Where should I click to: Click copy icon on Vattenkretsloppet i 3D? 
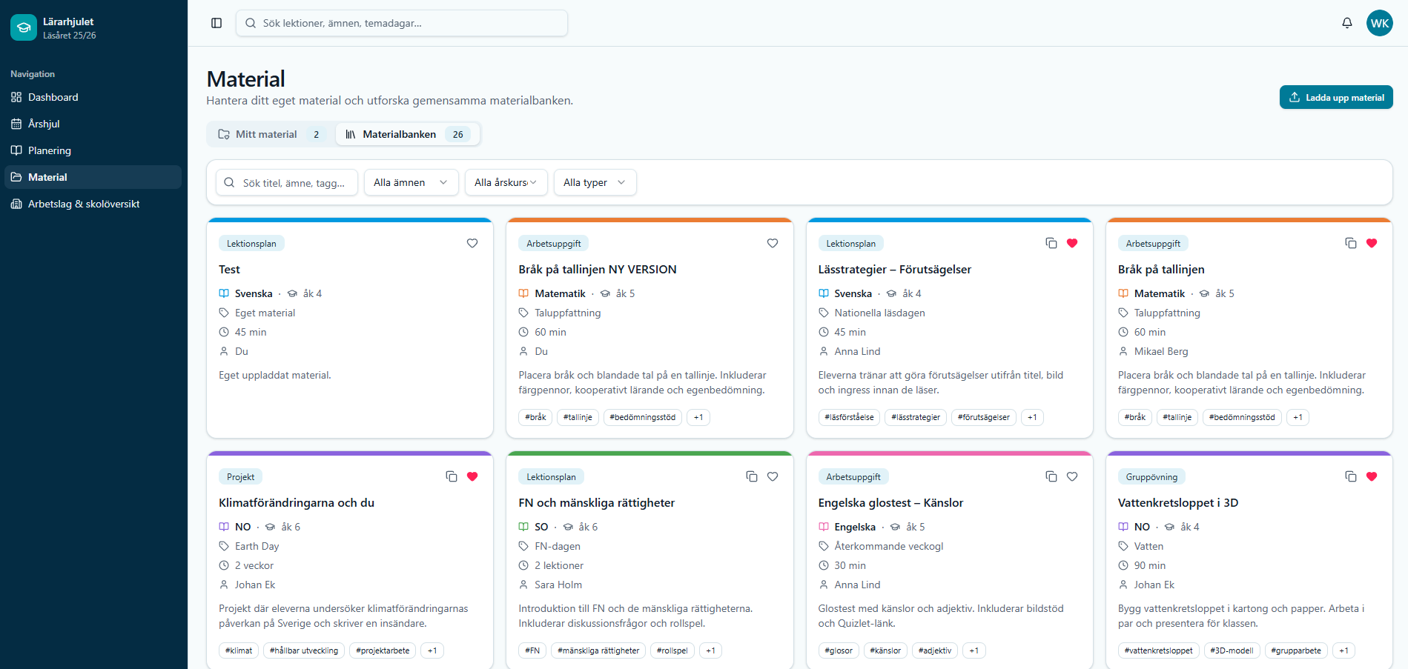coord(1351,476)
